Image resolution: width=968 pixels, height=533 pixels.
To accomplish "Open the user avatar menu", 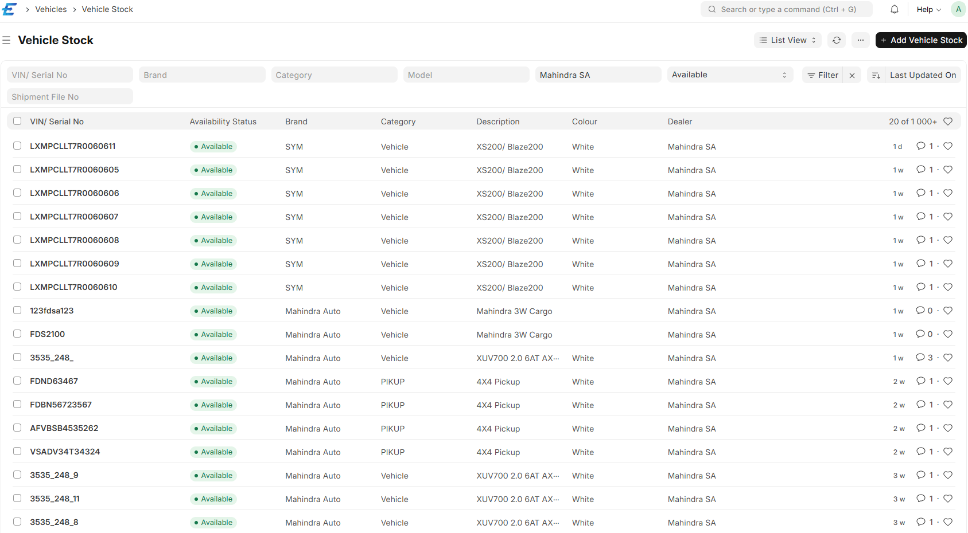I will tap(958, 9).
